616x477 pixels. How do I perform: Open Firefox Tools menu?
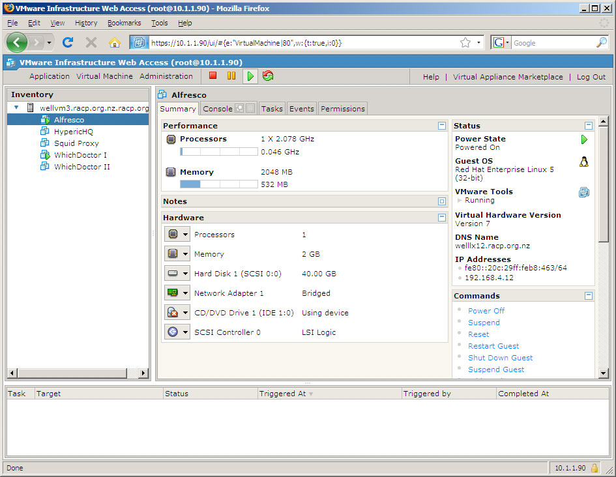tap(160, 23)
